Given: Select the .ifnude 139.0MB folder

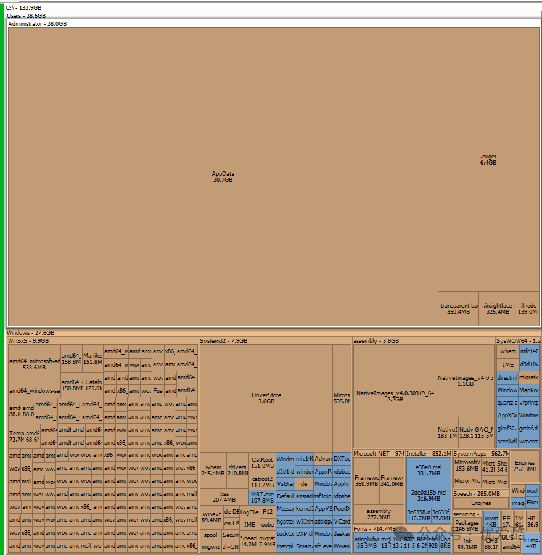Looking at the screenshot, I should coord(528,308).
